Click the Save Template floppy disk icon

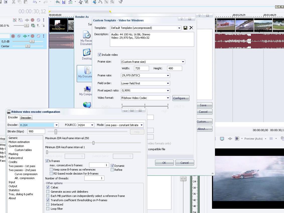(185, 28)
